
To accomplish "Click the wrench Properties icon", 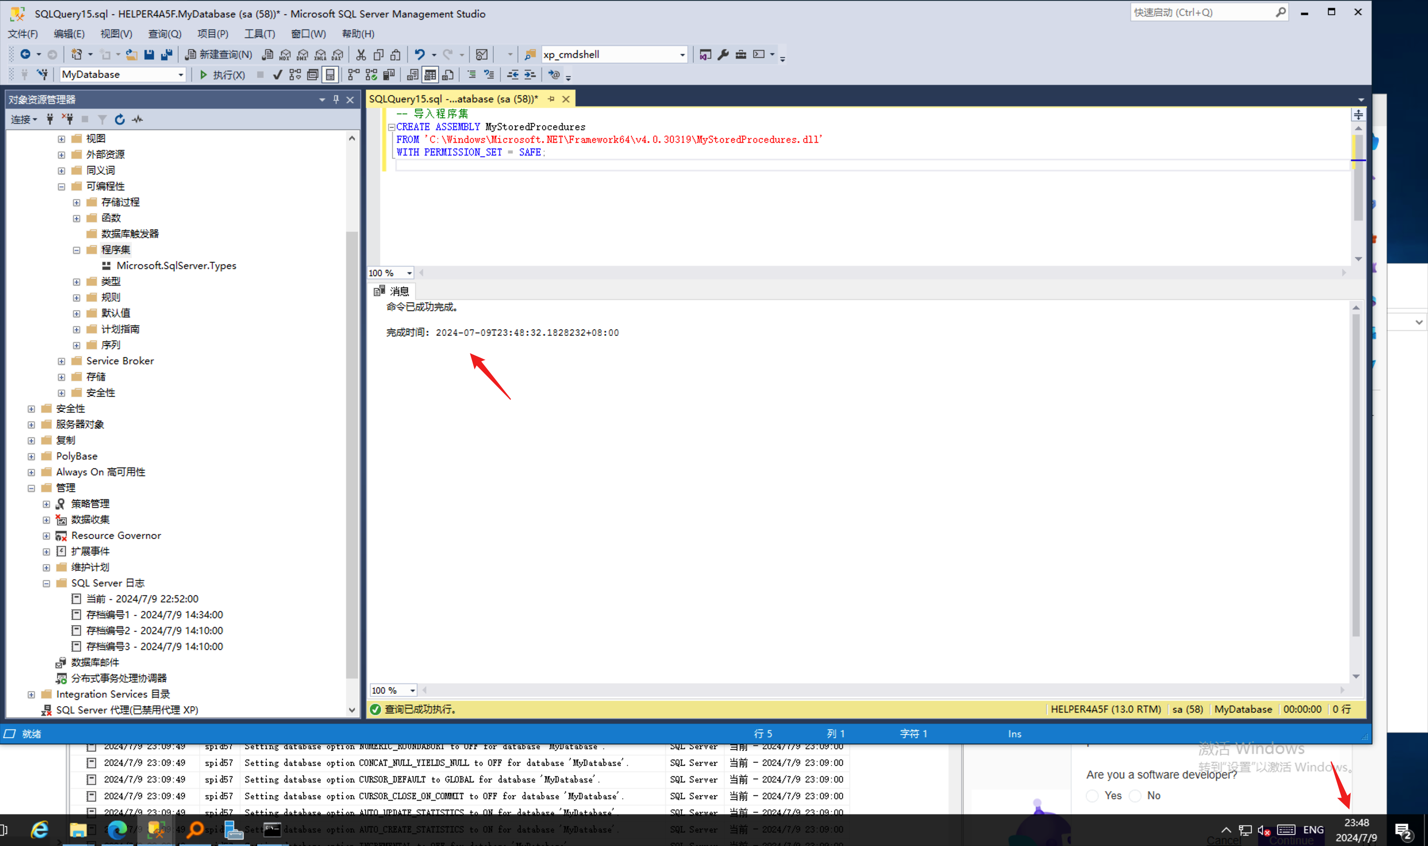I will coord(723,55).
